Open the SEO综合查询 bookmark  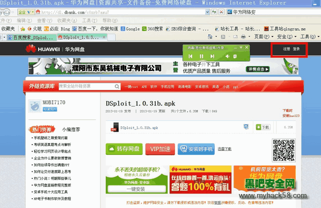pos(187,28)
